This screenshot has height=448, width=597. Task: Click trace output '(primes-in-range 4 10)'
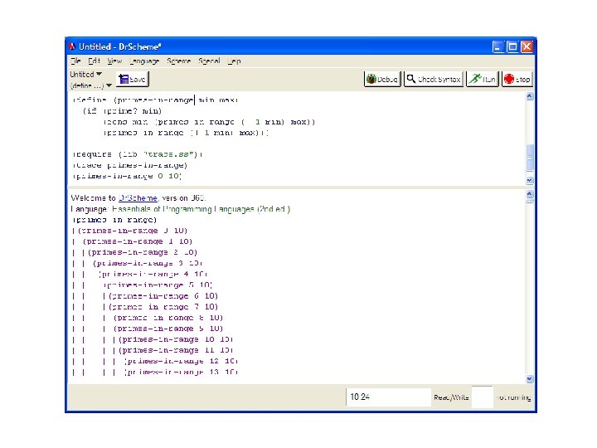[153, 274]
